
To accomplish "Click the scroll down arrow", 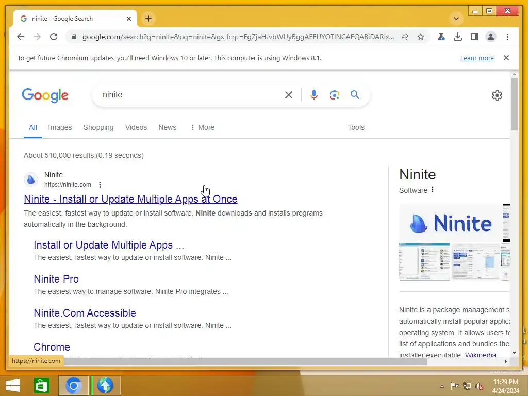I will point(514,353).
